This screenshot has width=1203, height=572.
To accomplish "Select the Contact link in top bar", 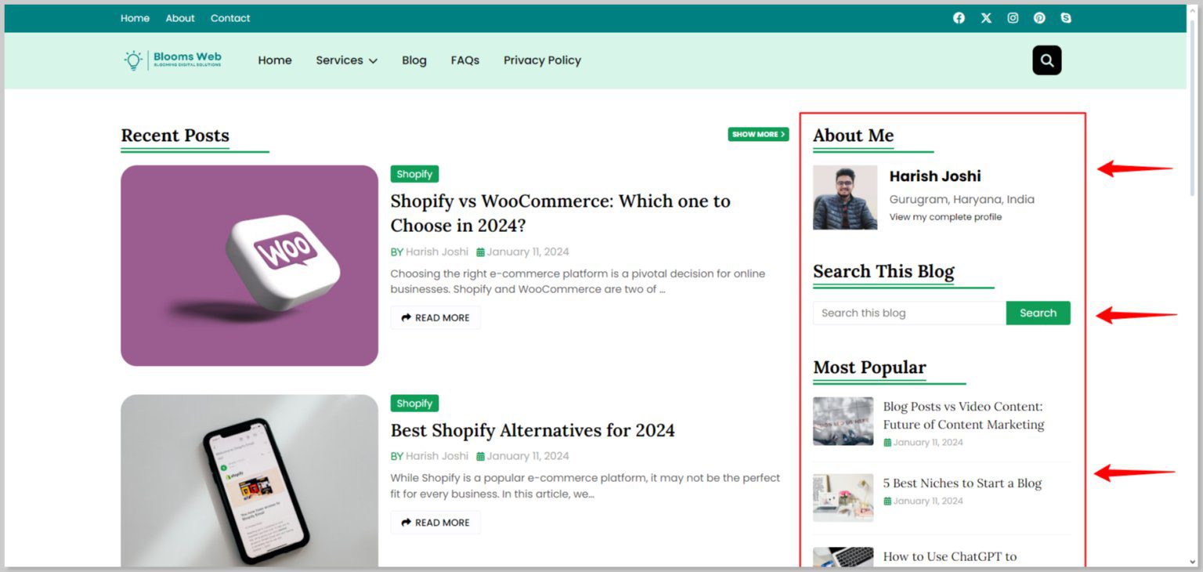I will coord(230,18).
